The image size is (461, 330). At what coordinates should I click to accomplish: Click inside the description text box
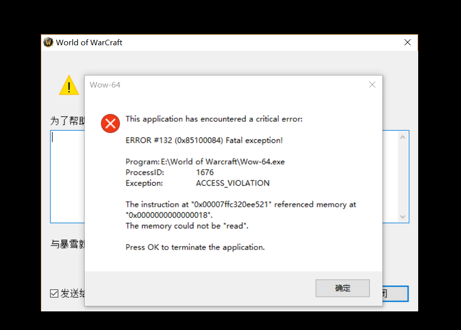(x=68, y=176)
